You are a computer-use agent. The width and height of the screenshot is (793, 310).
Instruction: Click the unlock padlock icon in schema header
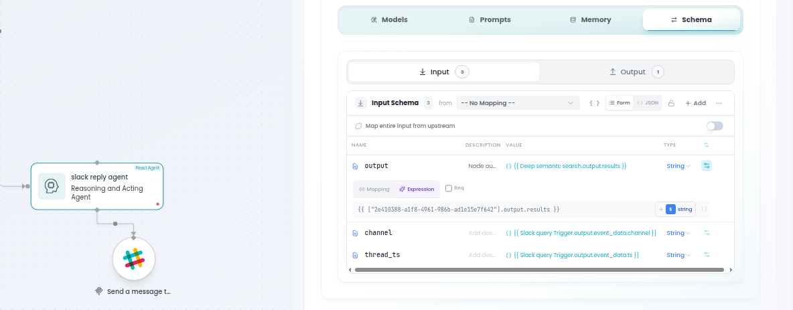(x=671, y=103)
